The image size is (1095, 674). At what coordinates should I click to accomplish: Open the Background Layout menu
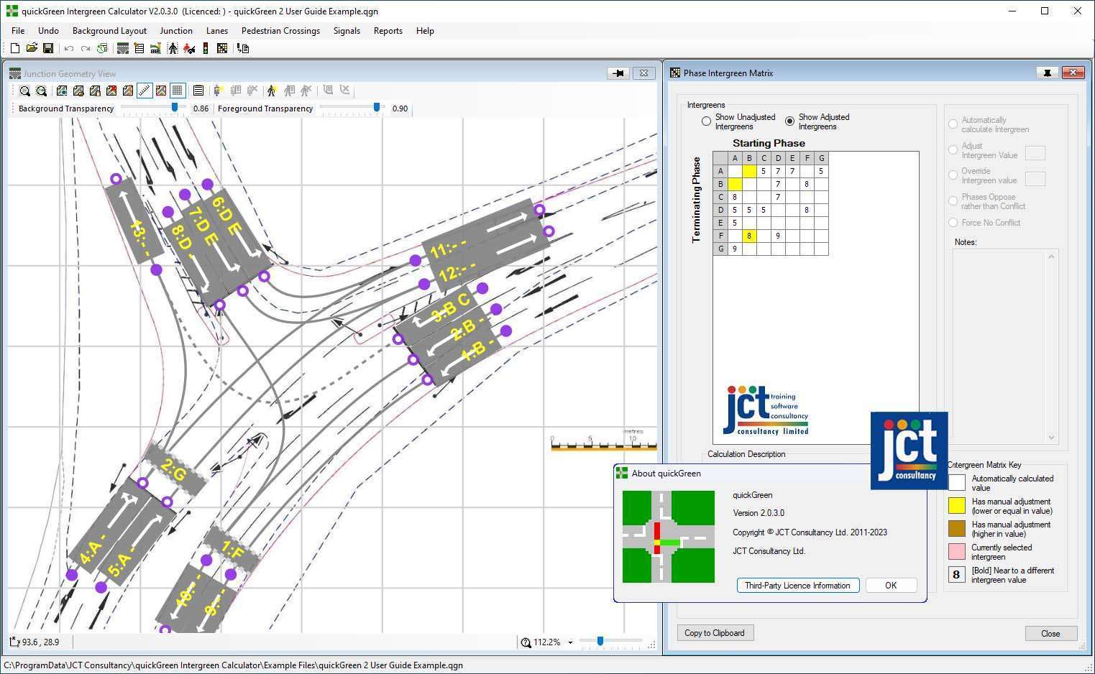coord(109,31)
